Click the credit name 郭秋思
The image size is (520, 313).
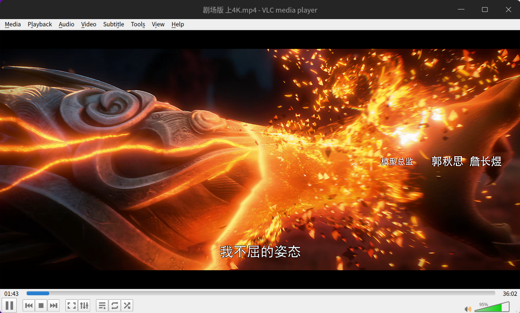click(447, 161)
